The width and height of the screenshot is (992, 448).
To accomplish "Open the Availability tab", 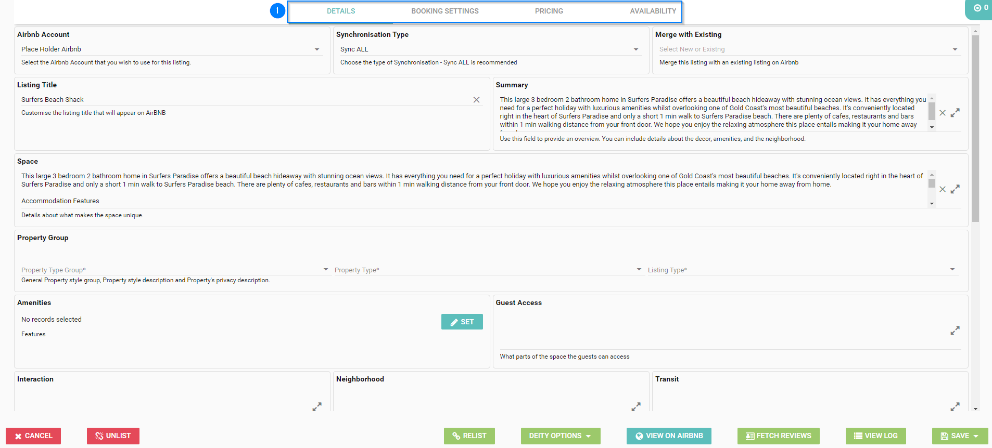I will tap(653, 11).
